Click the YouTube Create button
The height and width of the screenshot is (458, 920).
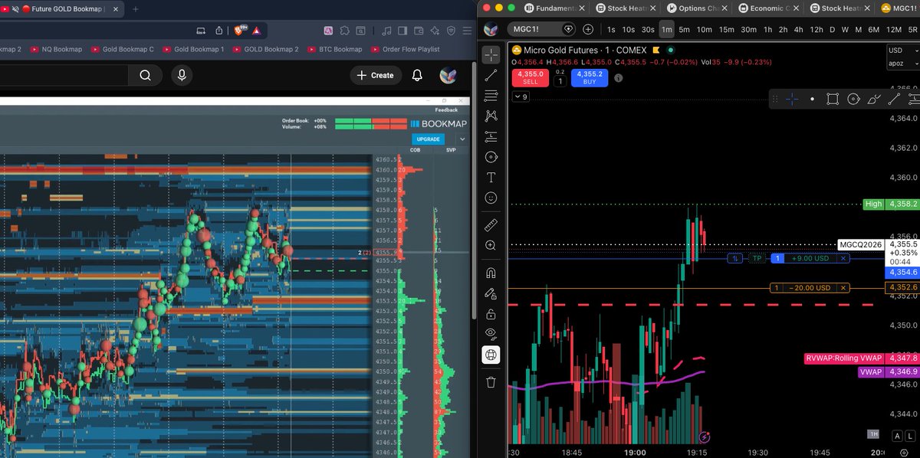[x=376, y=75]
